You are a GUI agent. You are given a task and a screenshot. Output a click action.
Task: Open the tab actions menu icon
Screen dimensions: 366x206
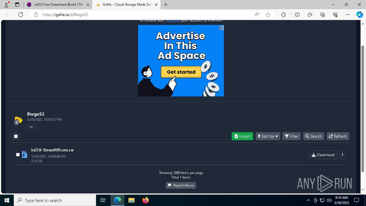pyautogui.click(x=17, y=5)
